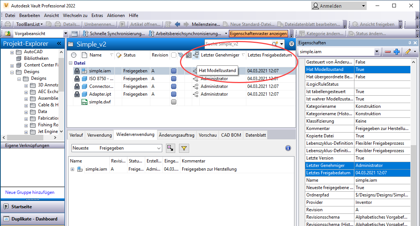This screenshot has height=226, width=420.
Task: Click the view layout icon after Vorgabeansicht dropdown
Action: [75, 34]
